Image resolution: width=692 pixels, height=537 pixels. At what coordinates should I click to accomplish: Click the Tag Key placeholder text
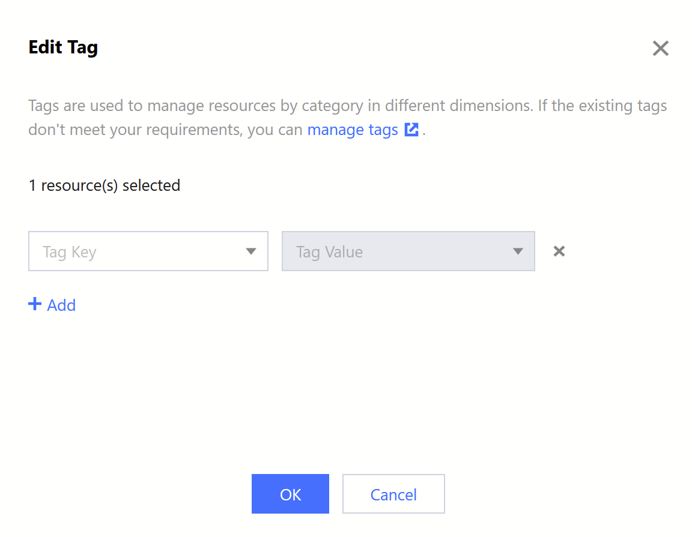point(70,252)
